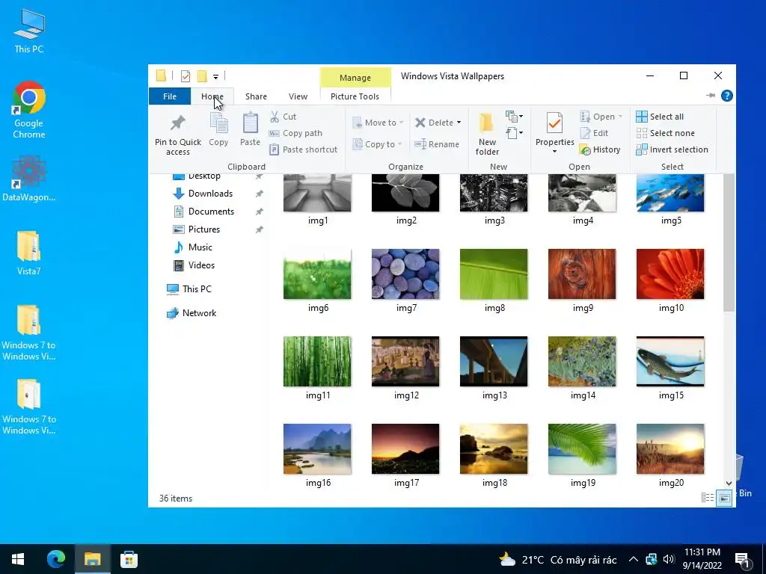The width and height of the screenshot is (766, 574).
Task: Open Microsoft Store from taskbar
Action: coord(129,559)
